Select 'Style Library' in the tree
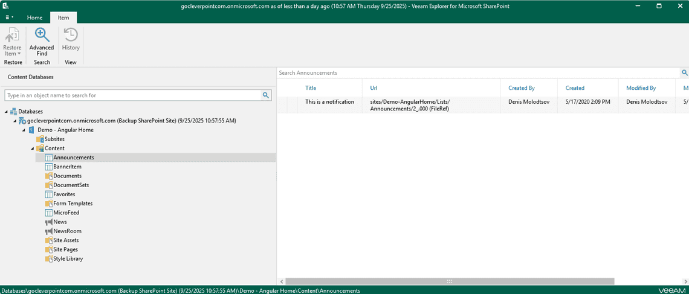 pos(68,259)
